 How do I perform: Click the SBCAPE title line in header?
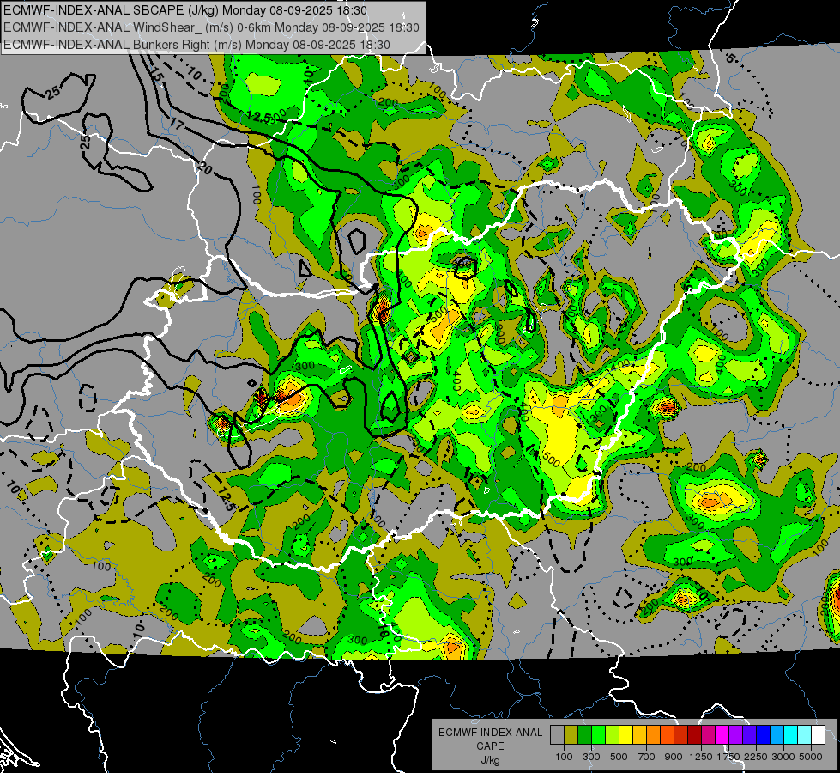(184, 10)
